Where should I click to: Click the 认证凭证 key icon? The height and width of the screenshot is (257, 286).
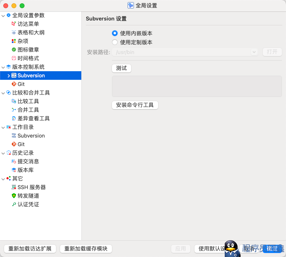tap(14, 204)
